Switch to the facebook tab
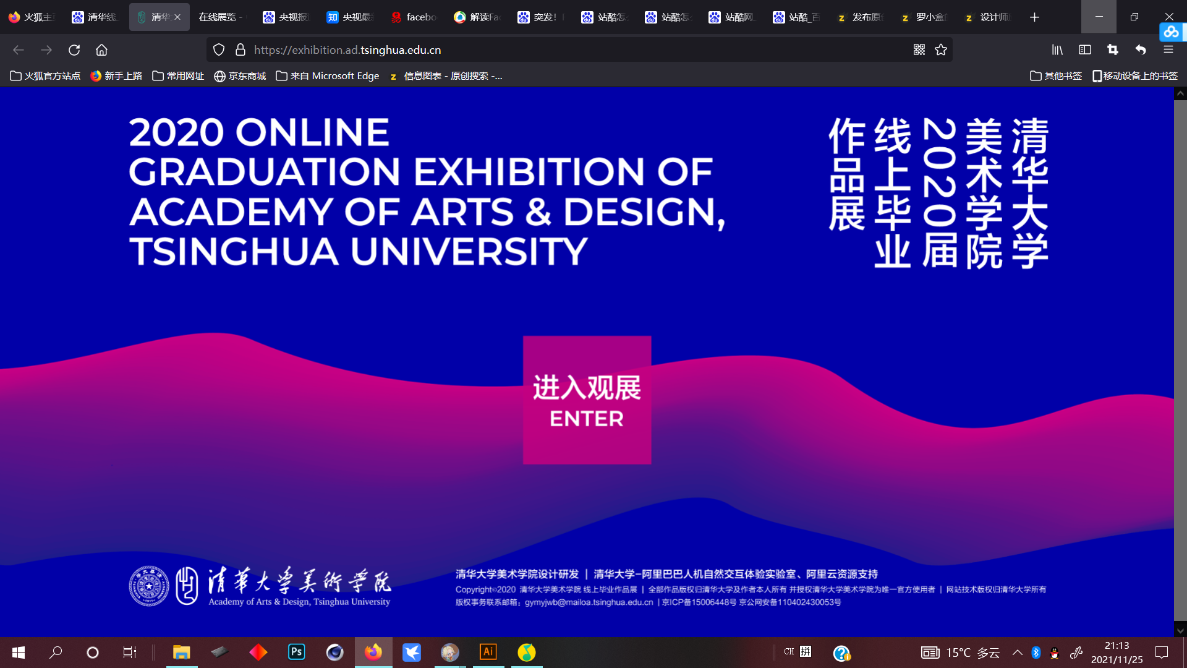1187x668 pixels. (x=414, y=17)
